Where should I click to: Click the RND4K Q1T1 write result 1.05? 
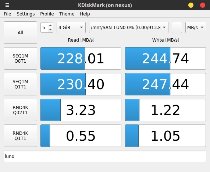[165, 136]
